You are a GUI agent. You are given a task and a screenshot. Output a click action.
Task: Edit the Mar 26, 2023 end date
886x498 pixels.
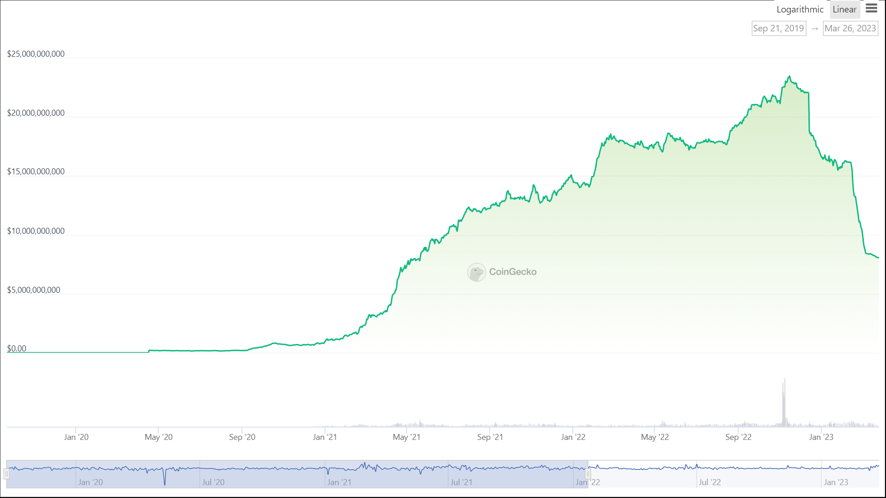(850, 28)
